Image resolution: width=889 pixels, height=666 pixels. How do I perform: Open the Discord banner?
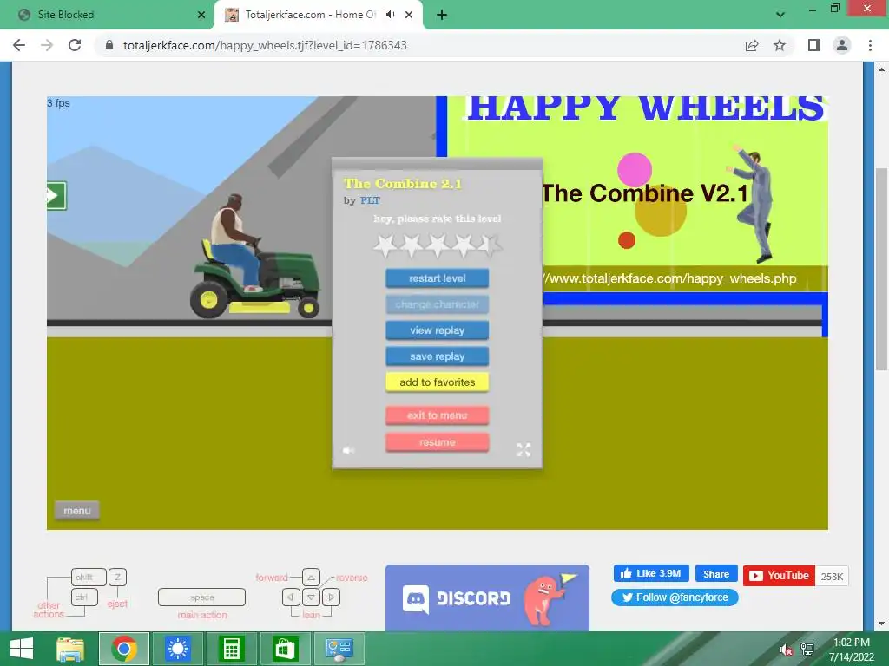(x=487, y=597)
